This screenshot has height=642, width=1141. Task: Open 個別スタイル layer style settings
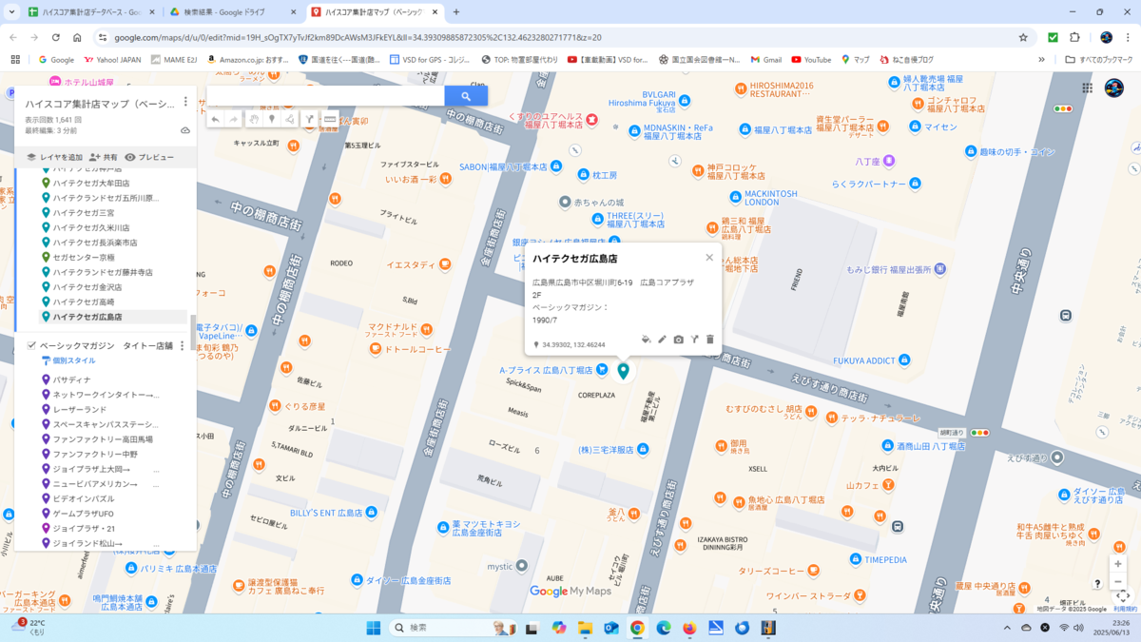pyautogui.click(x=68, y=361)
